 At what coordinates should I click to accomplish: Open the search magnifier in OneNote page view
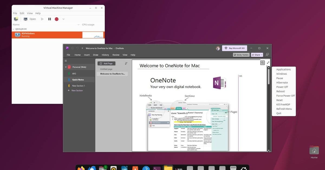pyautogui.click(x=262, y=63)
